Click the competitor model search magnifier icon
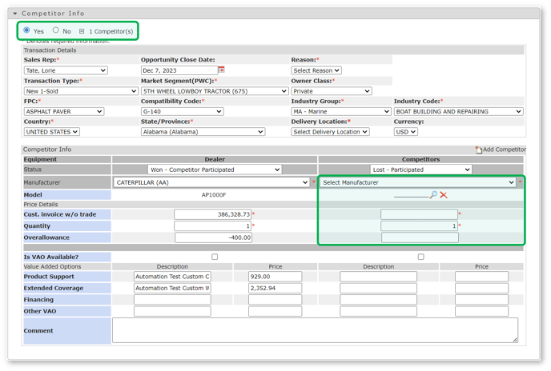551x371 pixels. click(x=433, y=195)
